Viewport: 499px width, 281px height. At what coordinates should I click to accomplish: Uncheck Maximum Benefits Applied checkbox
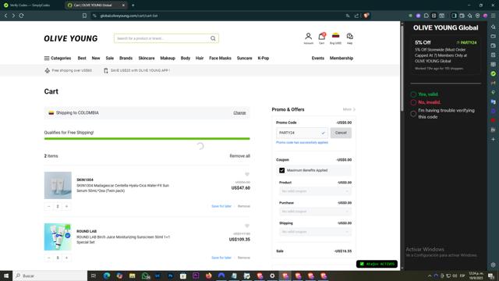[282, 170]
